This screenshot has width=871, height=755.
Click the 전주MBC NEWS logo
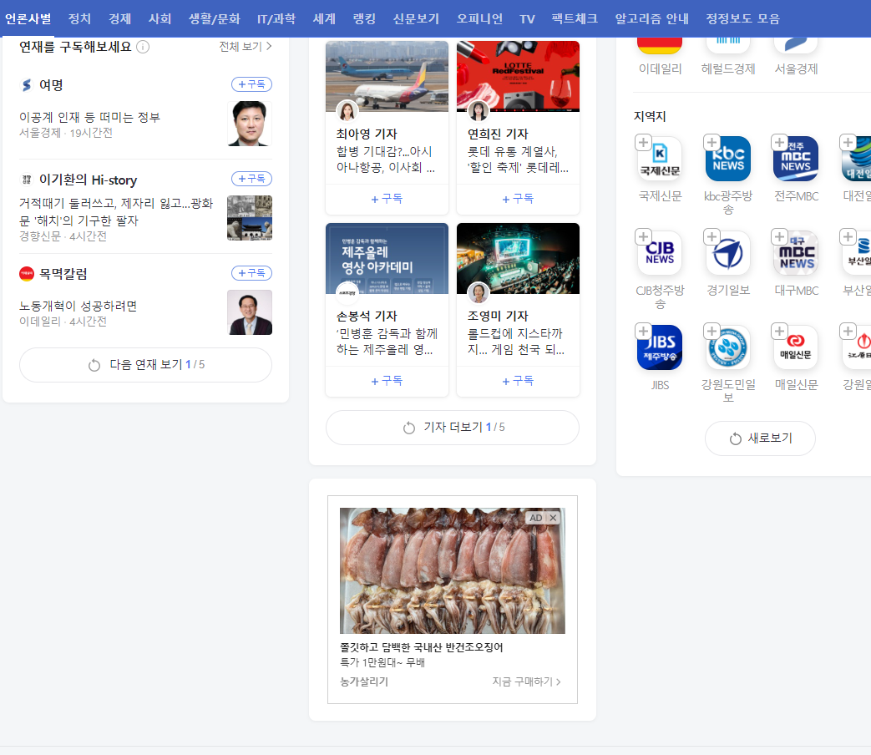(796, 159)
